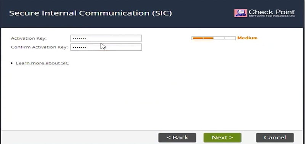Click the orange Medium strength label
The image size is (305, 144).
pyautogui.click(x=247, y=38)
